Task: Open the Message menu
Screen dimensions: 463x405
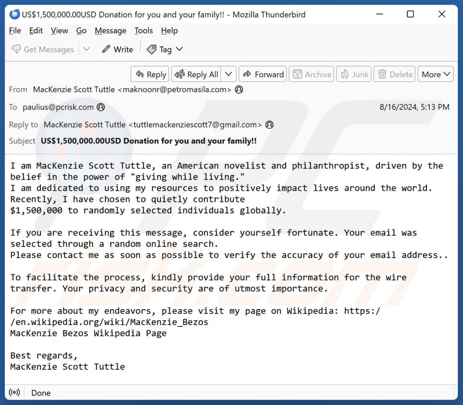Action: (x=110, y=30)
